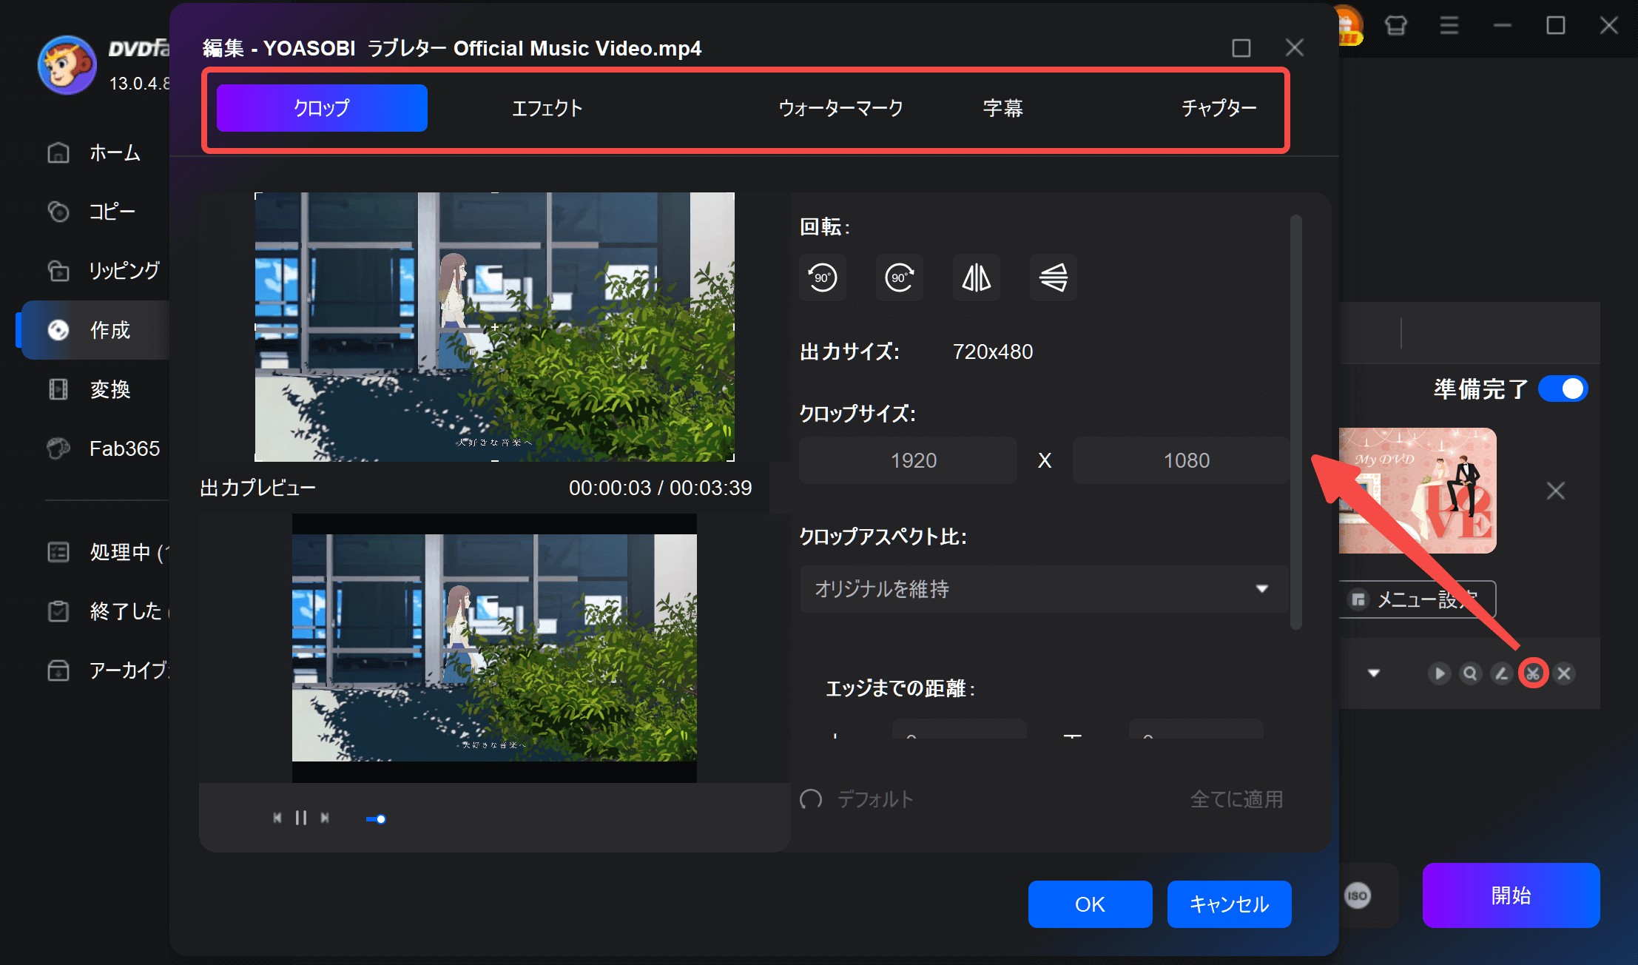Open クロップアスペクト比 dropdown
1638x965 pixels.
(x=1043, y=589)
